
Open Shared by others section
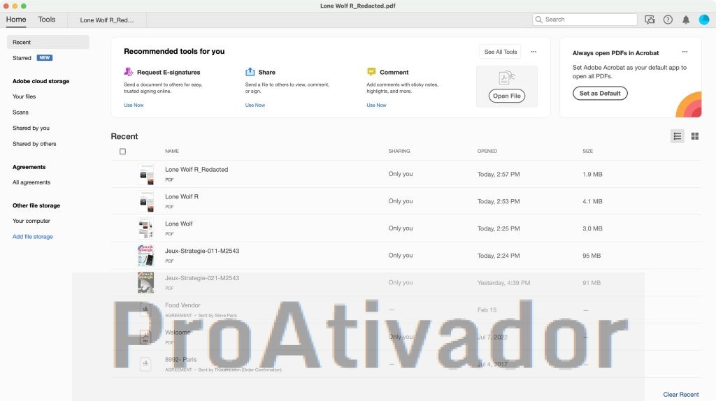[34, 144]
